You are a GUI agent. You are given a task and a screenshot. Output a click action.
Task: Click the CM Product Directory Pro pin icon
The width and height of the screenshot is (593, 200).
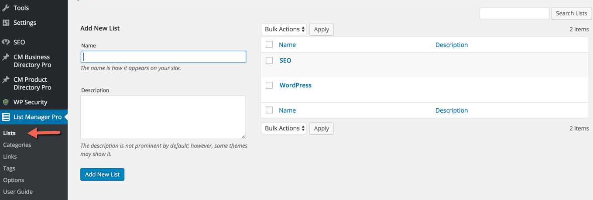click(6, 80)
